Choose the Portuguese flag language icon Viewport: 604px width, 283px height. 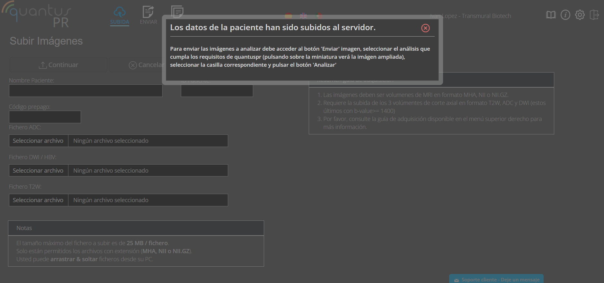pos(318,16)
